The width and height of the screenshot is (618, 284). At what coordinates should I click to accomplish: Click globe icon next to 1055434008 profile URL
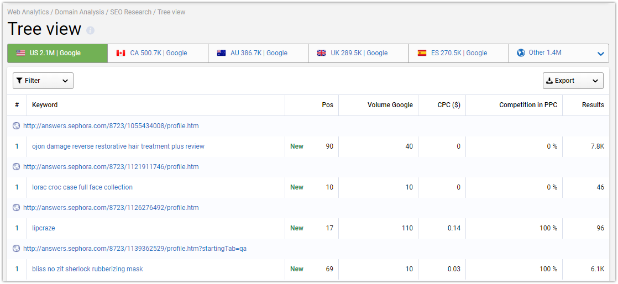pyautogui.click(x=16, y=126)
